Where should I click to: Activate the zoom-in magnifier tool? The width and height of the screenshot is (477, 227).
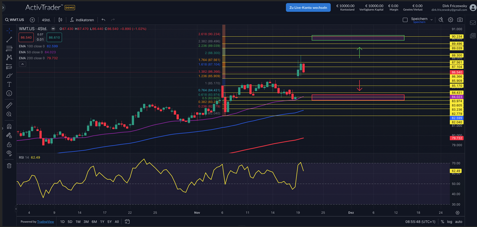coord(9,114)
